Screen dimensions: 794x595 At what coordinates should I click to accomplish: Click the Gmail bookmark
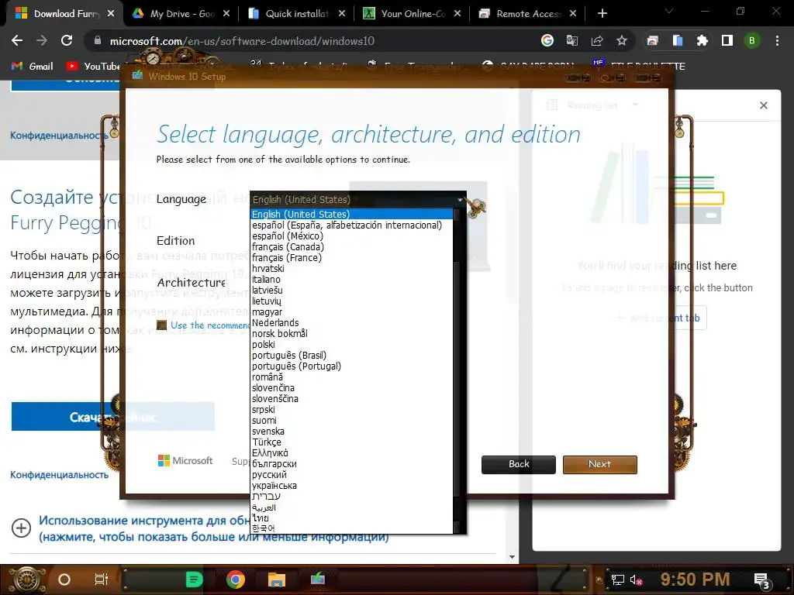click(x=33, y=67)
